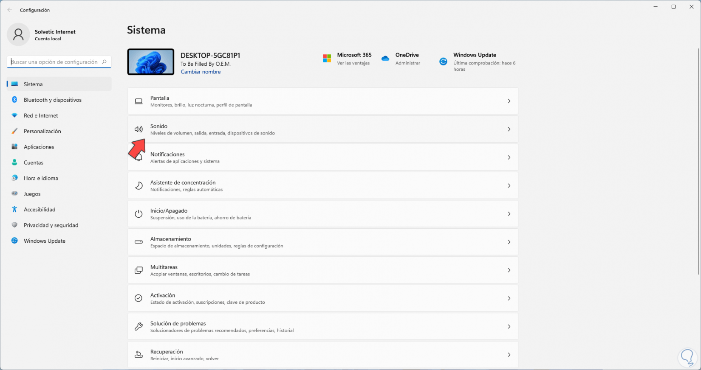Click the Almacenamiento drive icon
Viewport: 701px width, 370px height.
tap(139, 242)
